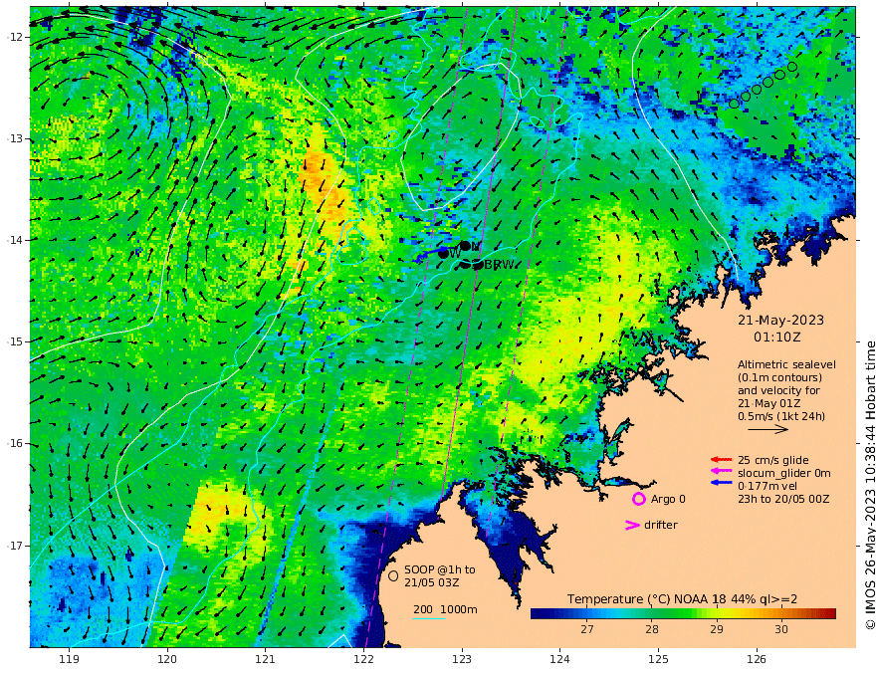Click the '200 1000m' depth contour label
The height and width of the screenshot is (677, 876).
point(445,609)
